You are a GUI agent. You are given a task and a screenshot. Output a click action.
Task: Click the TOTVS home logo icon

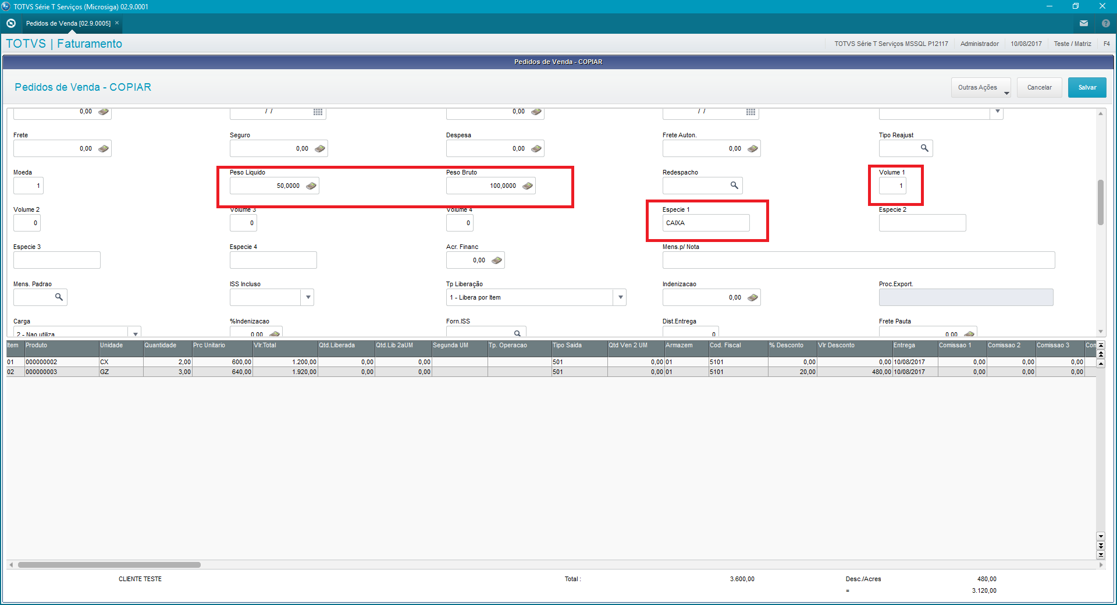11,23
